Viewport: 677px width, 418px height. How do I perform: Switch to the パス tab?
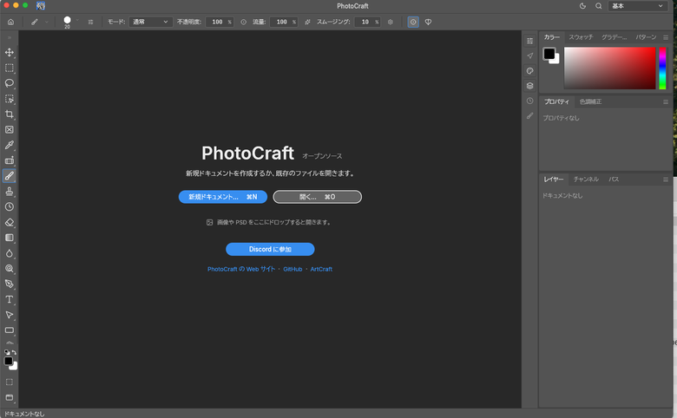coord(614,180)
